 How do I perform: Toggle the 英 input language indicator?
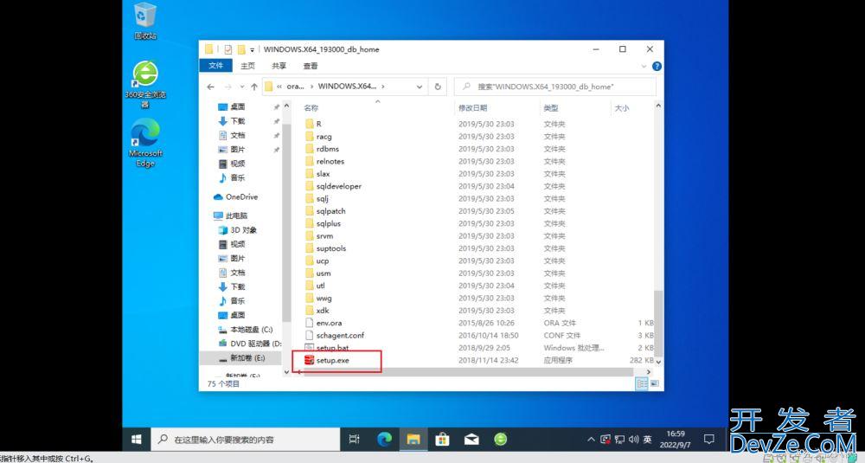[648, 440]
